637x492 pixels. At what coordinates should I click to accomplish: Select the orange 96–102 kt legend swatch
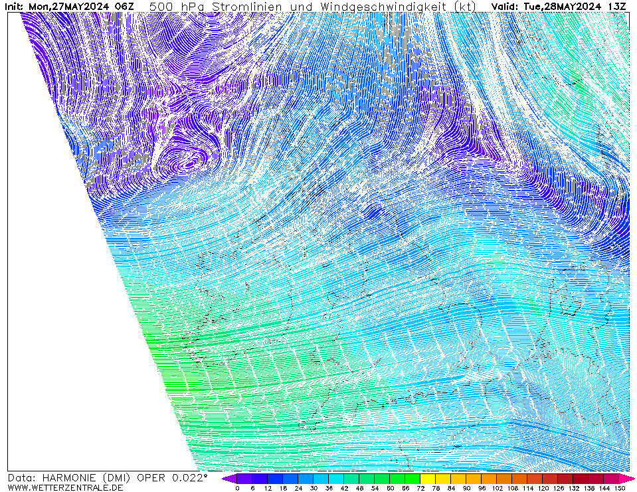point(489,479)
